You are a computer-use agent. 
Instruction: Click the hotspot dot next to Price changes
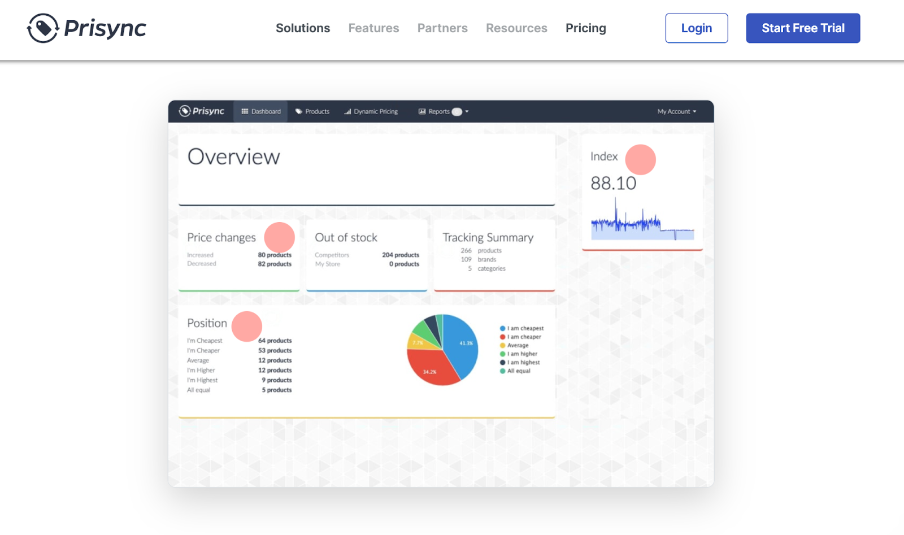click(279, 237)
